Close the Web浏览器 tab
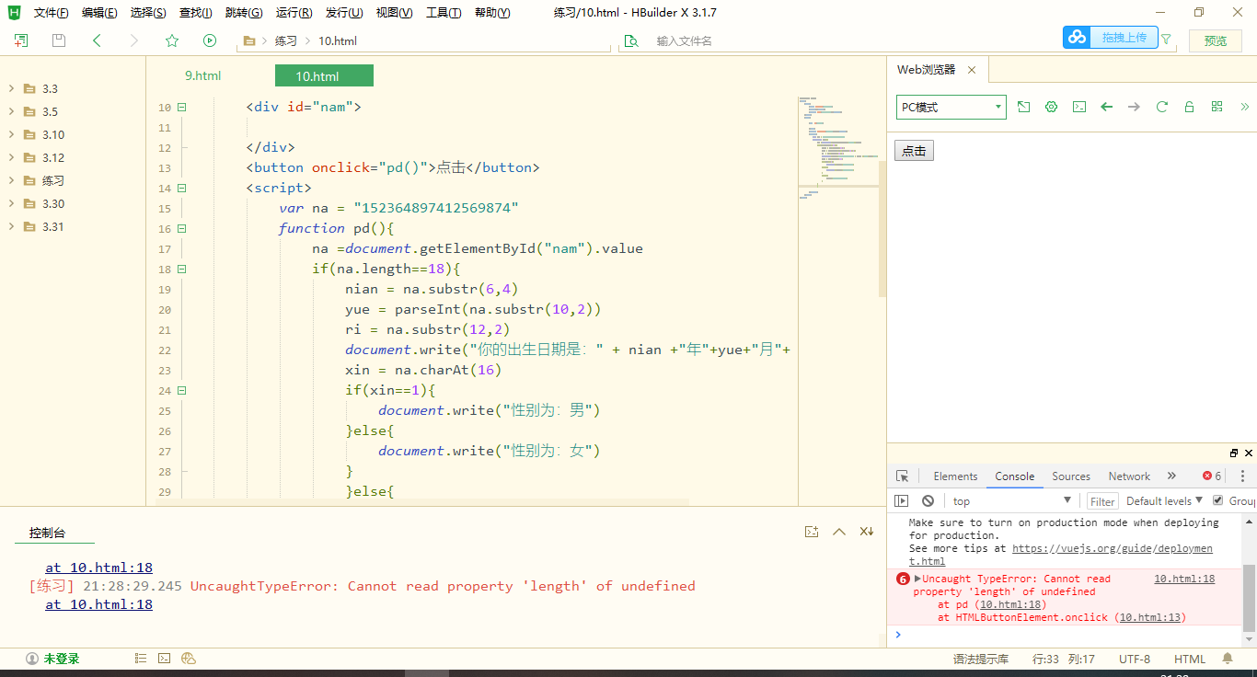Viewport: 1257px width, 677px height. tap(971, 70)
